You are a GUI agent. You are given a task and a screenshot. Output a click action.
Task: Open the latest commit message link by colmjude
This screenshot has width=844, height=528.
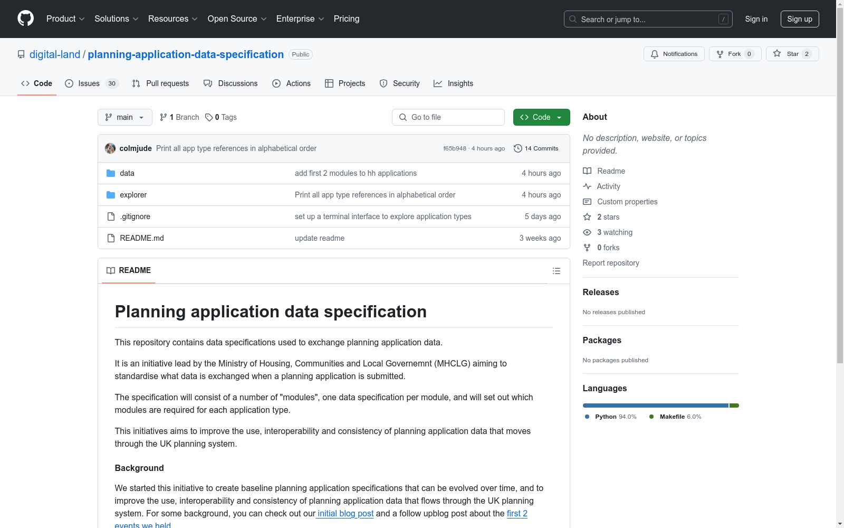pyautogui.click(x=236, y=148)
